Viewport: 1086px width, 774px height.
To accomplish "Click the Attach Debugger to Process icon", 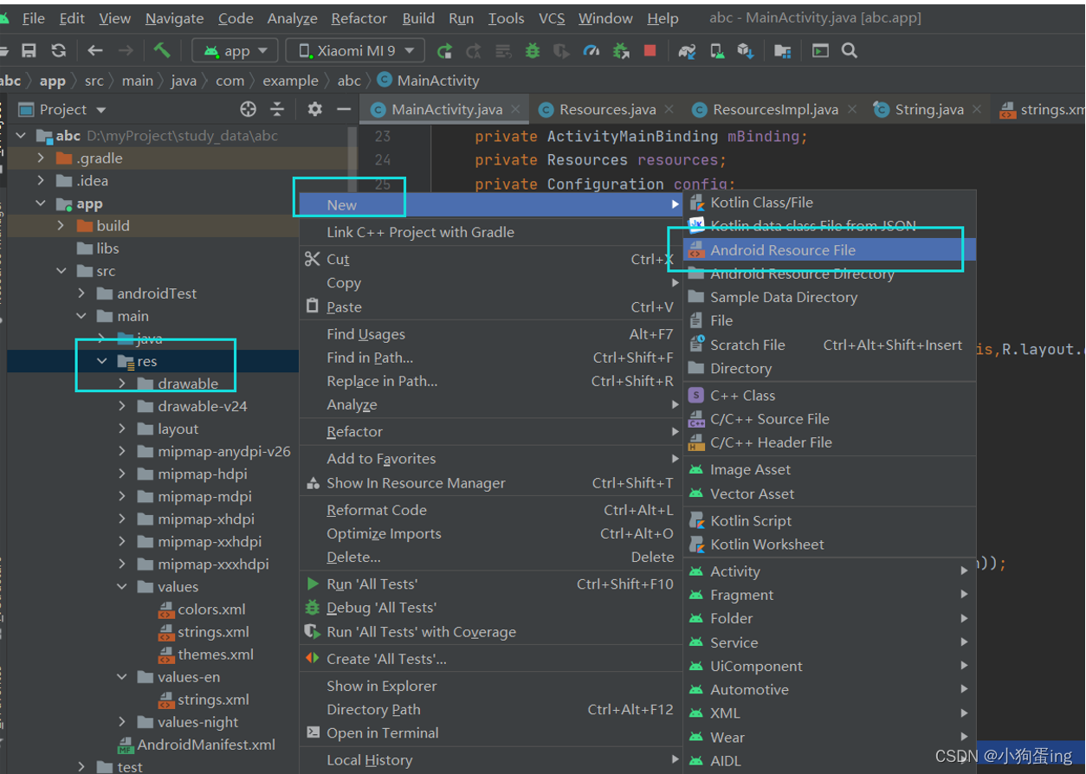I will tap(621, 51).
